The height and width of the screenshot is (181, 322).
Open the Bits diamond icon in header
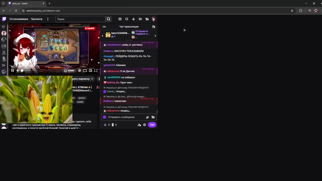(133, 19)
